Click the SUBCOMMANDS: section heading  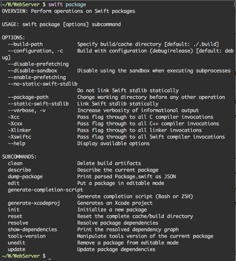point(19,157)
